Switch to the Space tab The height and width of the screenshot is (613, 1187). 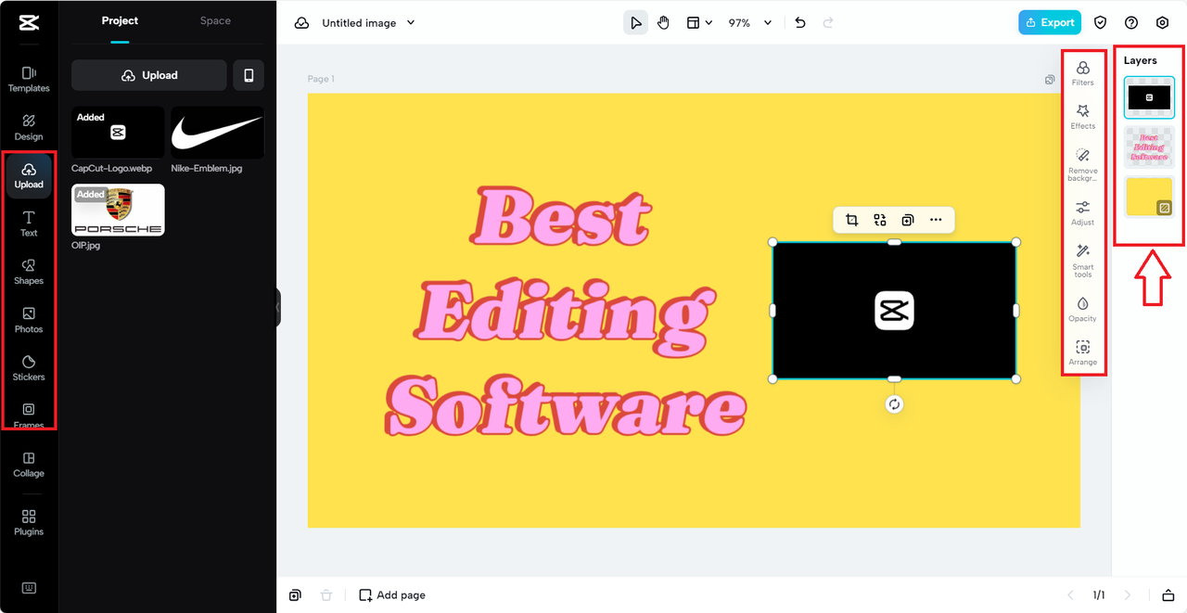215,20
